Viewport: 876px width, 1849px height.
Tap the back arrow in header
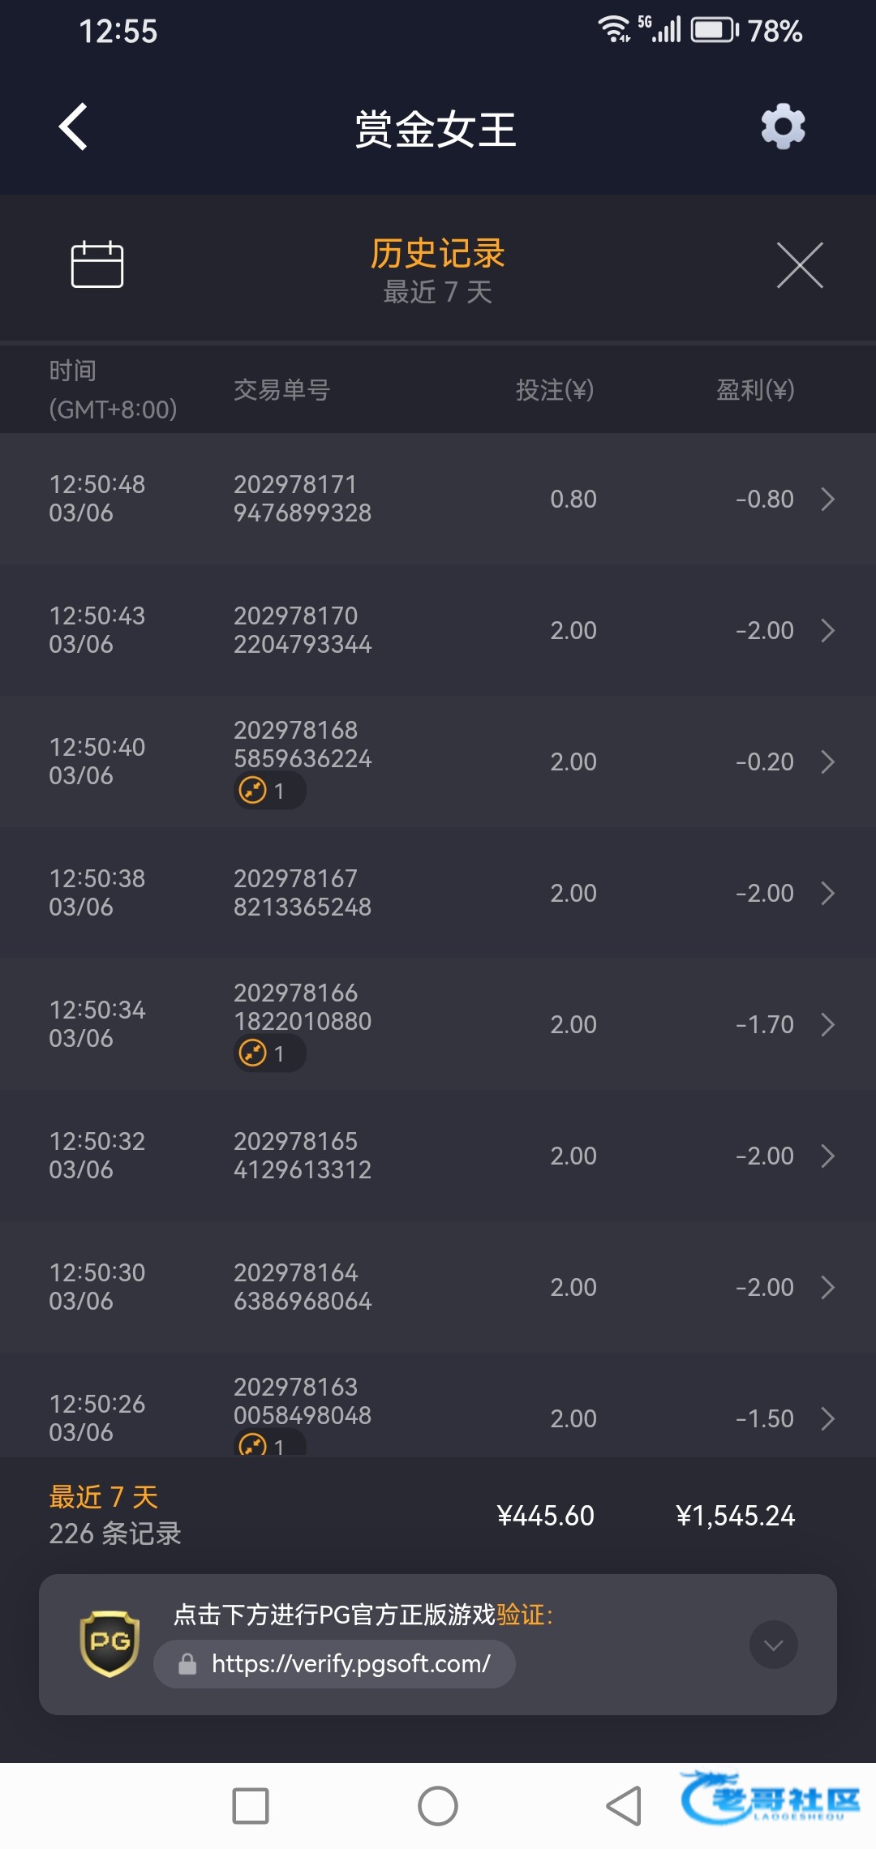coord(74,127)
